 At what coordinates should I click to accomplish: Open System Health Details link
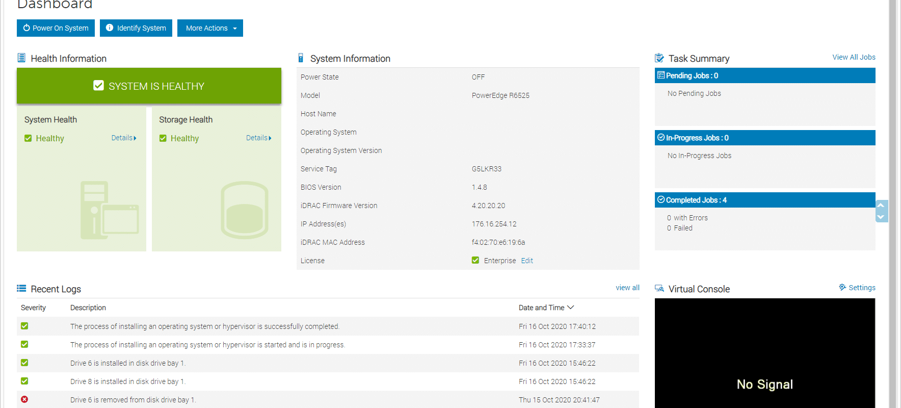[x=124, y=138]
